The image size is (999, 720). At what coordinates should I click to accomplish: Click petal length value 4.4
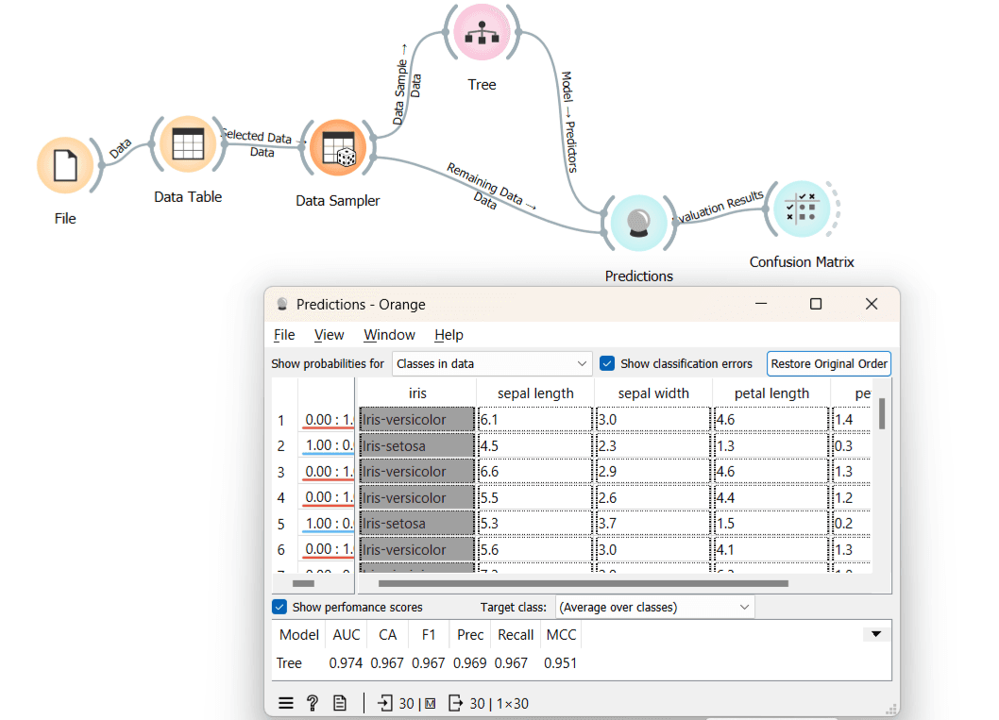[x=770, y=498]
